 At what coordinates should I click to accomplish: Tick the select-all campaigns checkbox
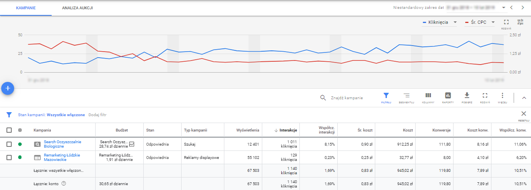9,130
